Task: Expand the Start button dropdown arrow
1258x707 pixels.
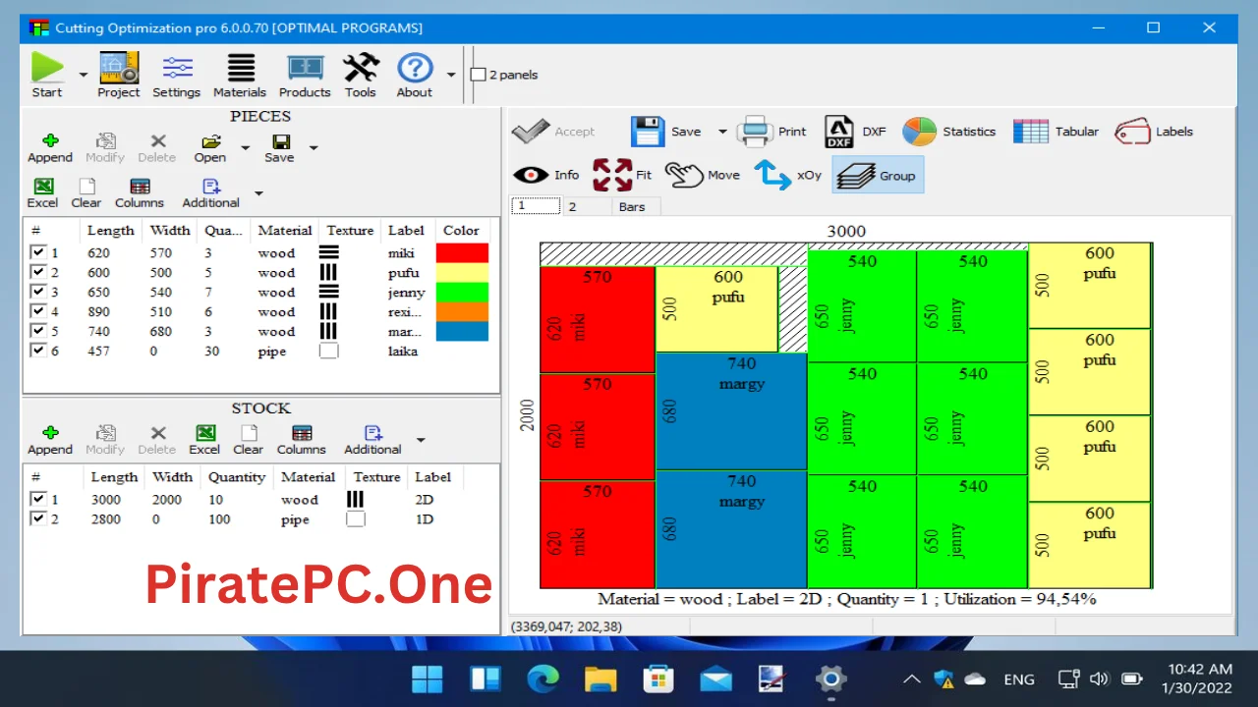Action: [83, 75]
